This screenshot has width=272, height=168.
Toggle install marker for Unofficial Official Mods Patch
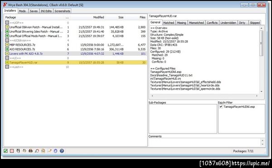7,36
